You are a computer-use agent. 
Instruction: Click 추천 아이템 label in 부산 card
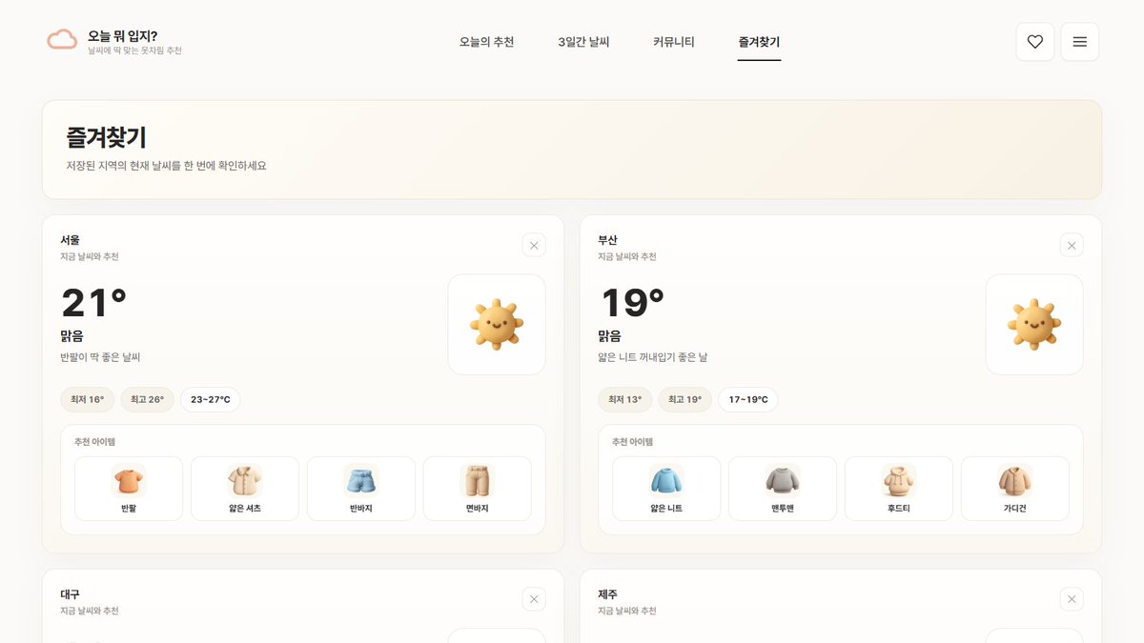tap(632, 442)
